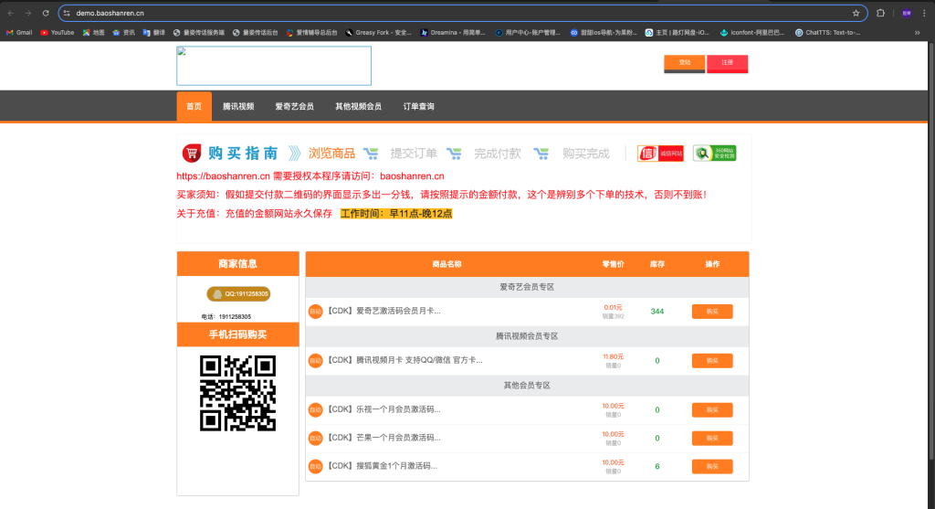Open the 腾讯视频 navigation tab
The image size is (935, 509).
[x=238, y=106]
